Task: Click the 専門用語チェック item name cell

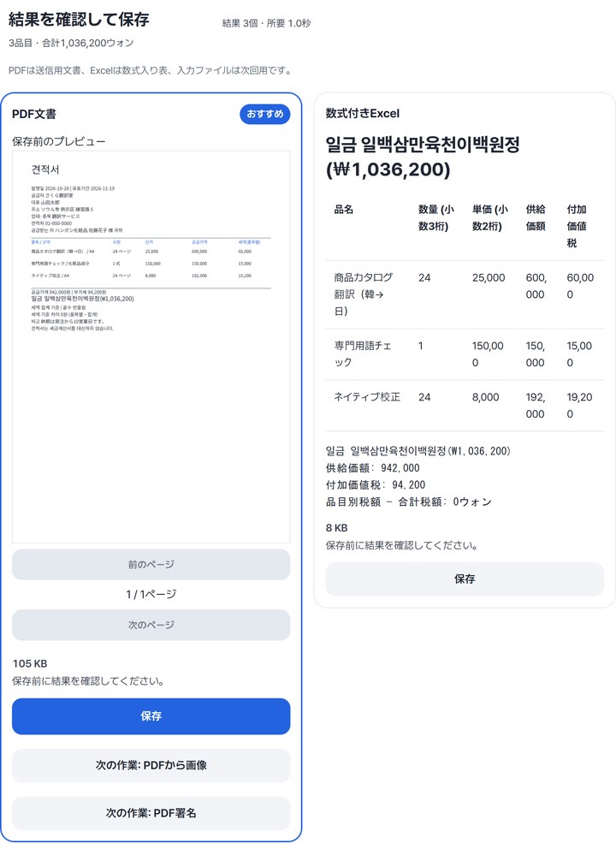Action: click(363, 353)
